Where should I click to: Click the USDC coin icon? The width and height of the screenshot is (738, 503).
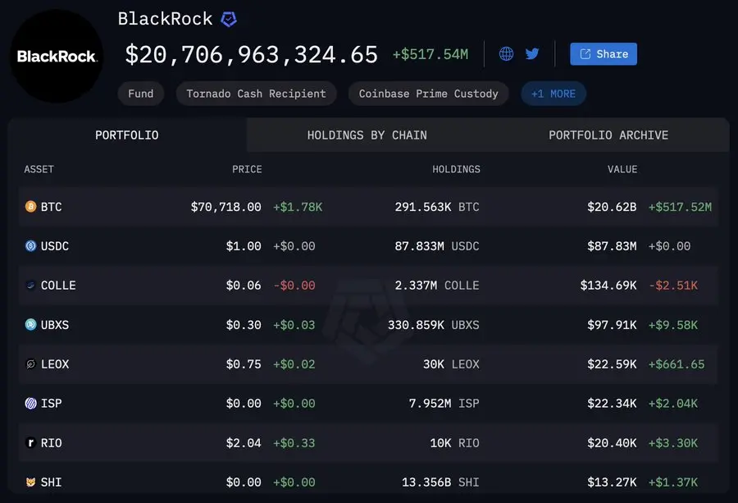tap(30, 246)
